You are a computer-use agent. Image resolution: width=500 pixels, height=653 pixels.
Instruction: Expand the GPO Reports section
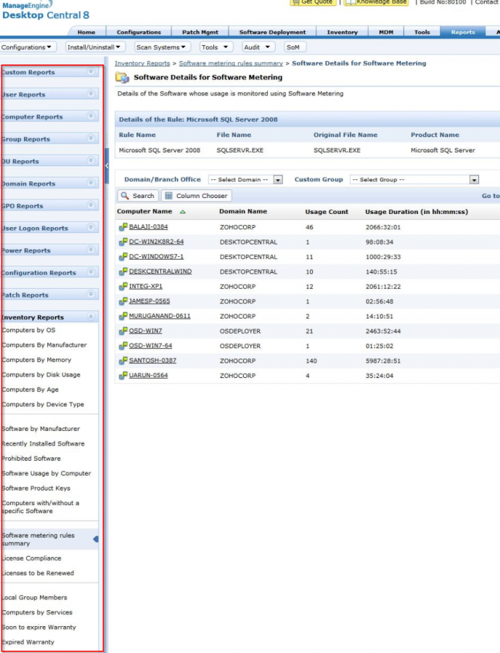(91, 205)
